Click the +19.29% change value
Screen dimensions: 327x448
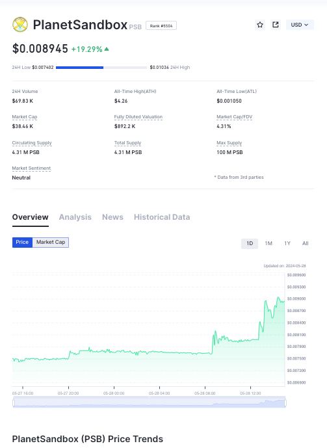click(87, 49)
